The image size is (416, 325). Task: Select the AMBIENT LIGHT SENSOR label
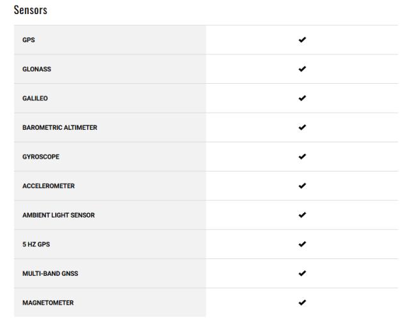(59, 215)
